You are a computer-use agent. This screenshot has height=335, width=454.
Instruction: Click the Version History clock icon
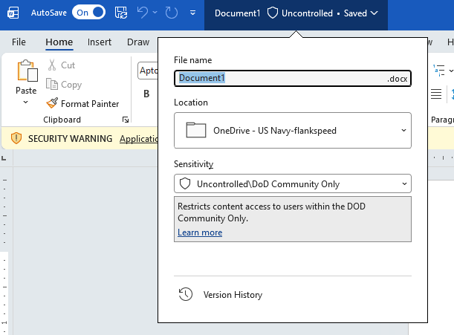(185, 294)
